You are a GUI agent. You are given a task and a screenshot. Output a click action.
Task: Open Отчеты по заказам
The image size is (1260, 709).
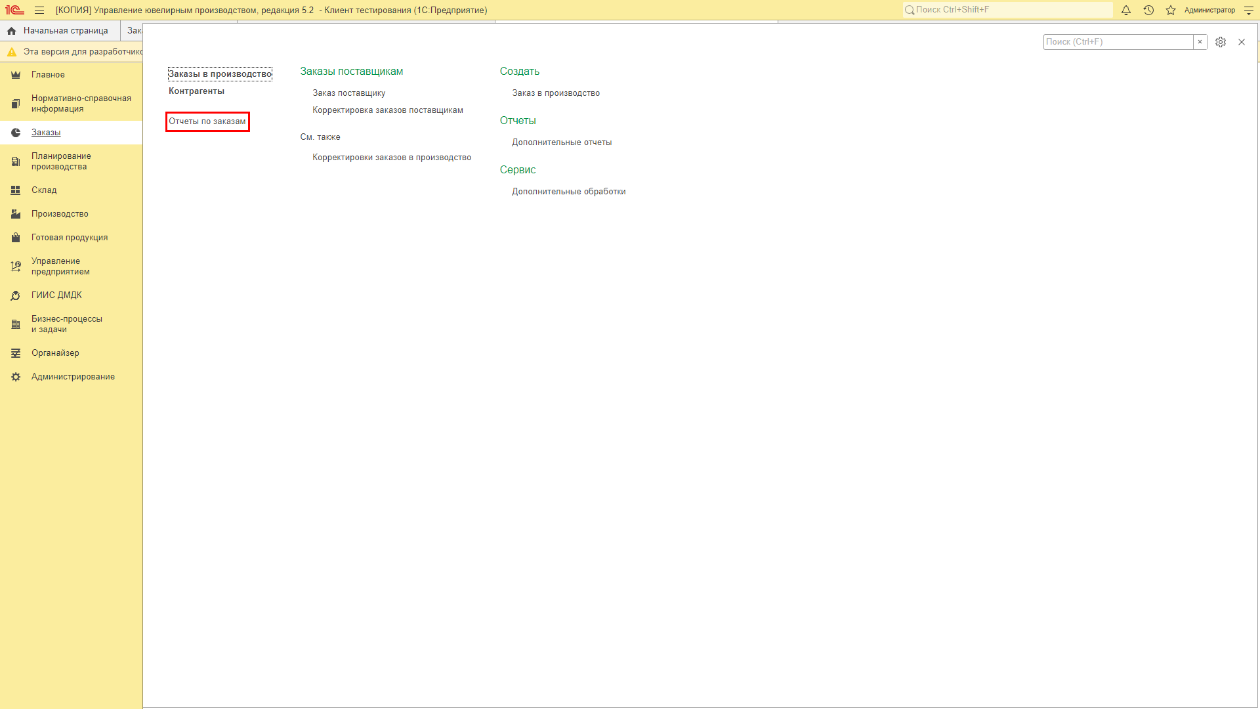point(207,121)
